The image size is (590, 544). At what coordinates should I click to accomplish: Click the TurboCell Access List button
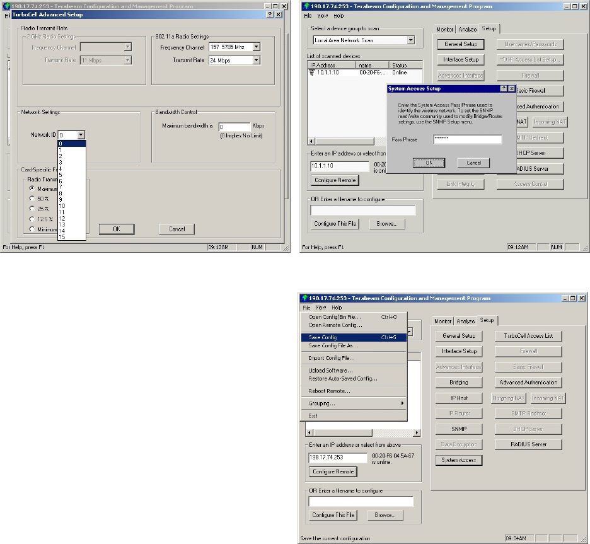click(528, 336)
